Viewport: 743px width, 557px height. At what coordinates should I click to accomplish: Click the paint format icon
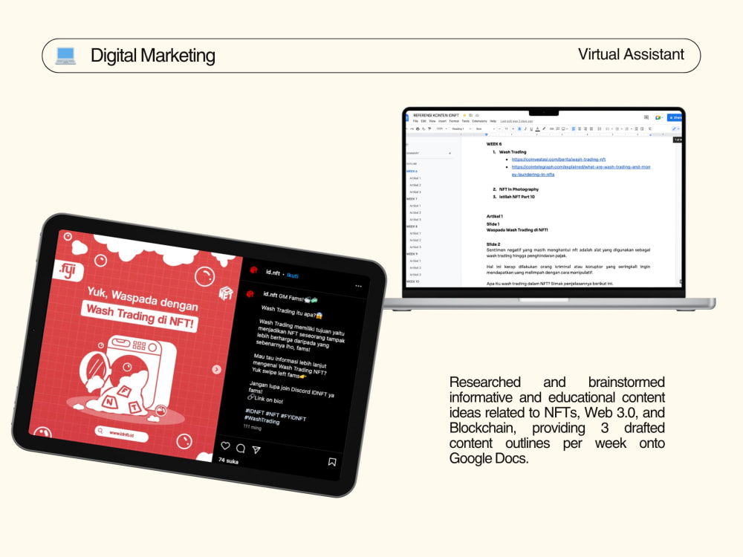pyautogui.click(x=429, y=128)
